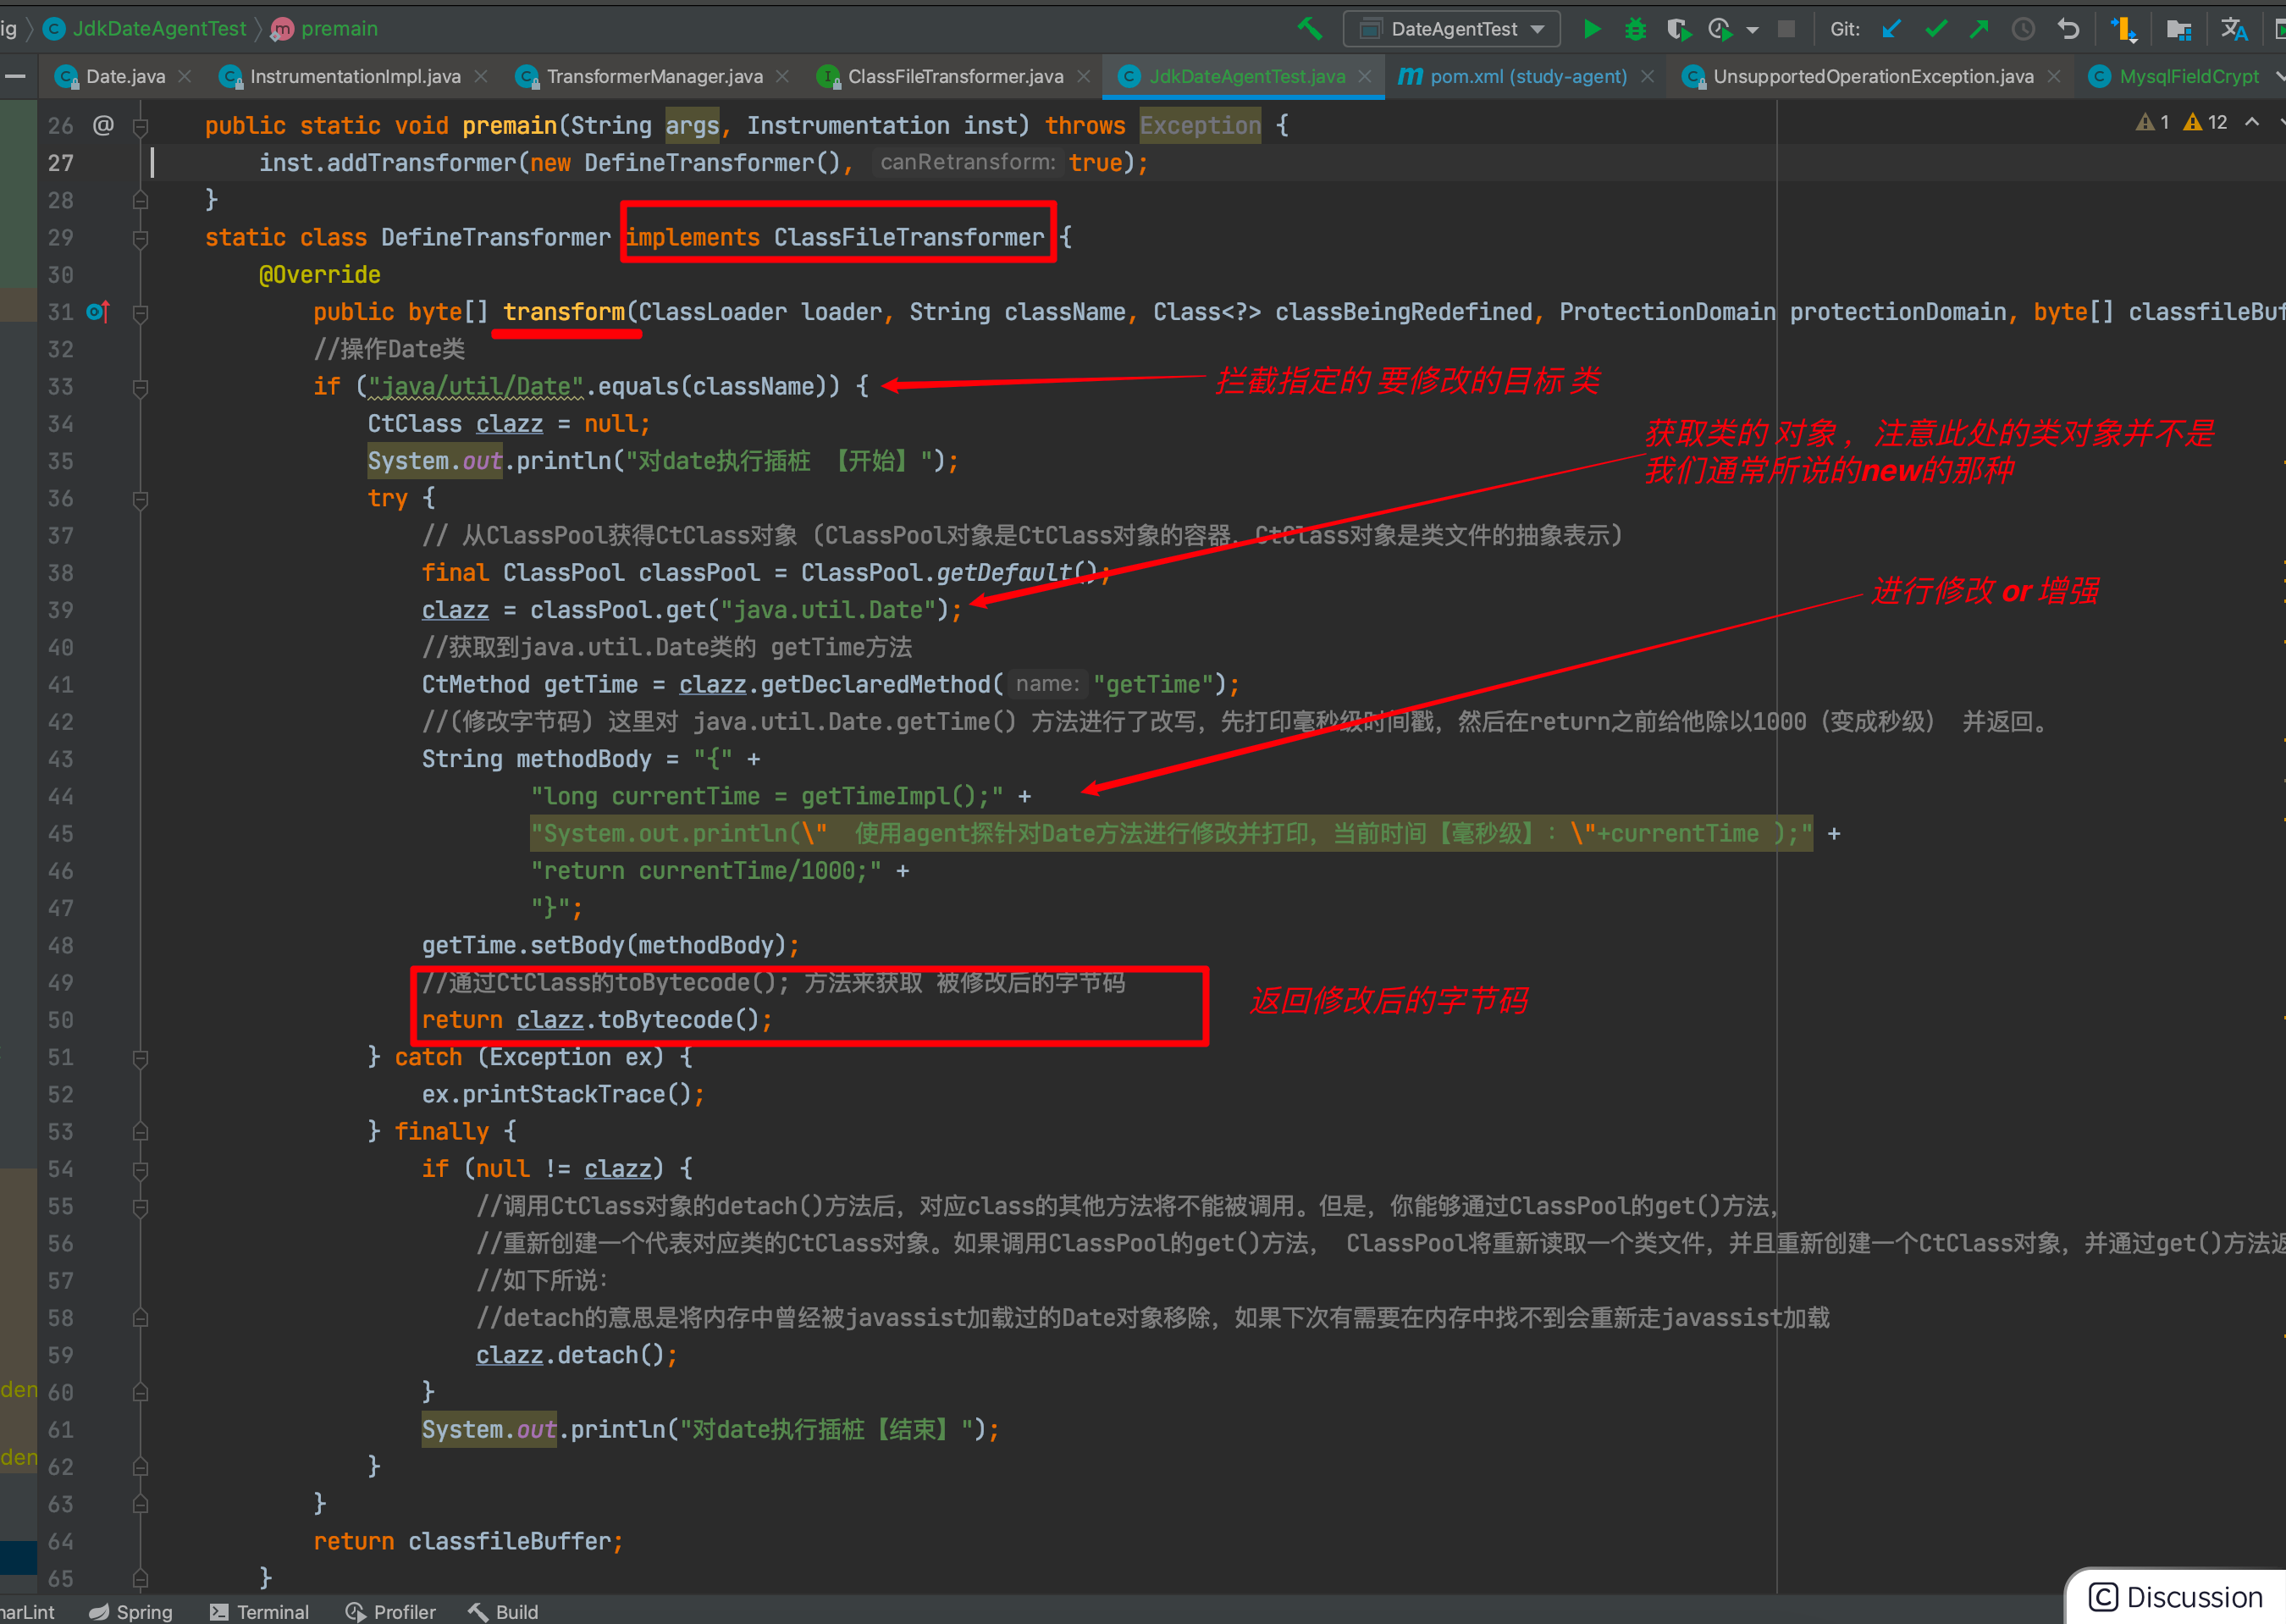This screenshot has height=1624, width=2286.
Task: Close the UnsupportedOperationException.java tab
Action: (2054, 76)
